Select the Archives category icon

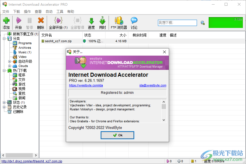(x=15, y=48)
